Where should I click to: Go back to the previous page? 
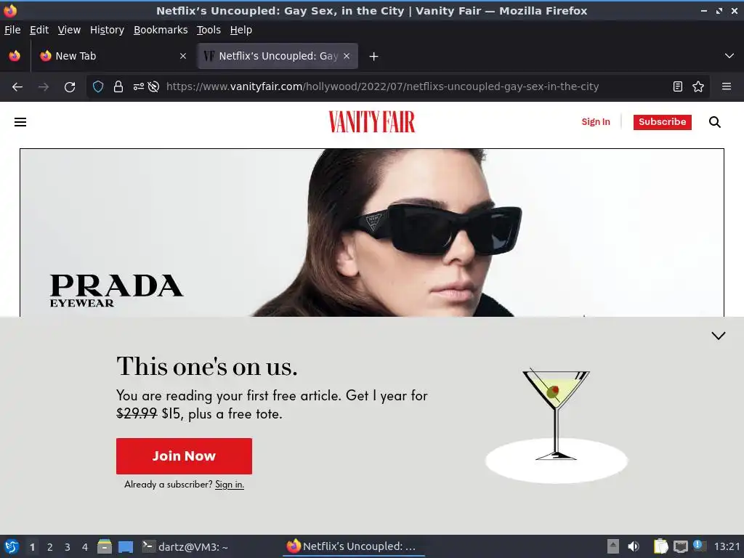pyautogui.click(x=17, y=87)
